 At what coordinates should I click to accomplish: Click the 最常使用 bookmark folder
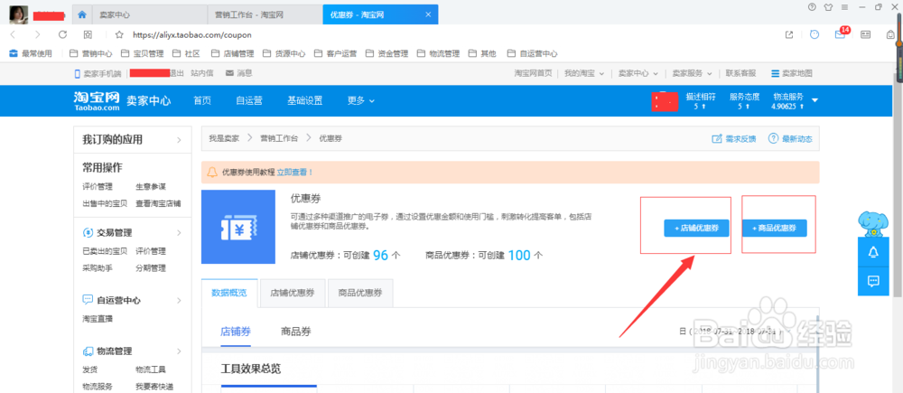pos(31,53)
